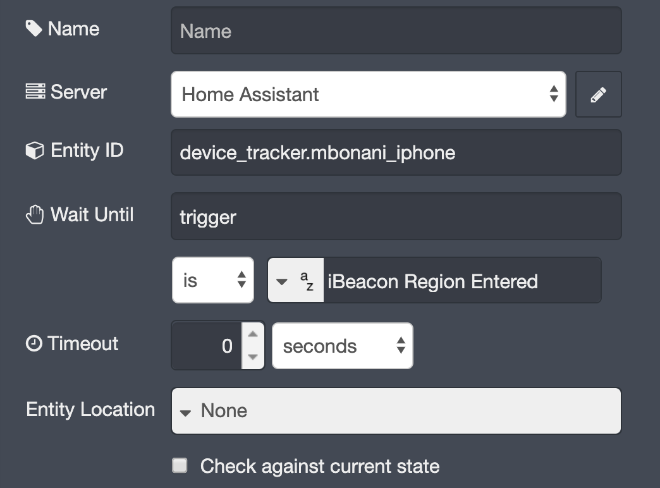
Task: Click the Name input placeholder field
Action: [x=396, y=30]
